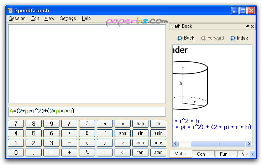Switch to the Fun… dock tab
This screenshot has height=165, width=262.
(226, 154)
